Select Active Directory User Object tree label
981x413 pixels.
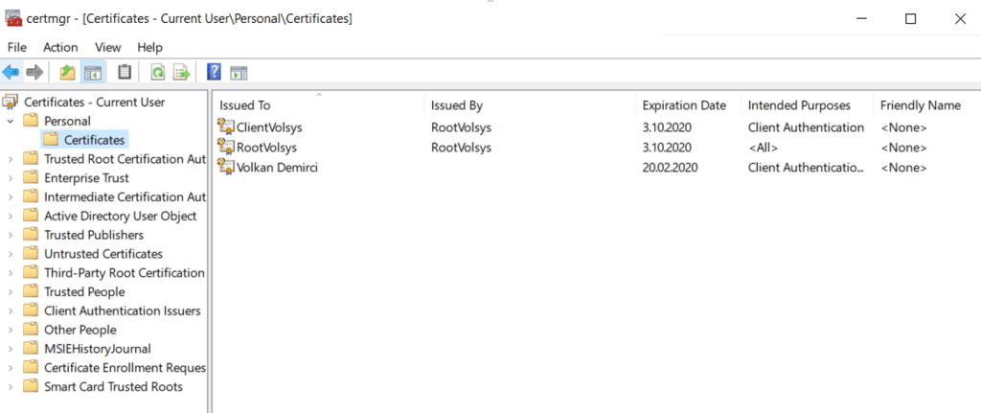pos(120,216)
